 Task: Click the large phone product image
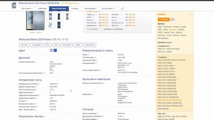tap(35, 20)
